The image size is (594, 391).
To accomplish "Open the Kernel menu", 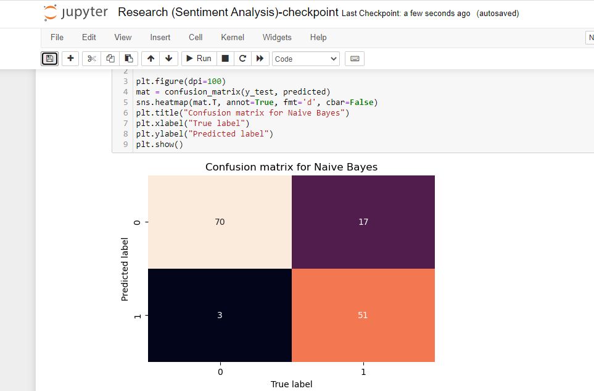I will pyautogui.click(x=233, y=38).
